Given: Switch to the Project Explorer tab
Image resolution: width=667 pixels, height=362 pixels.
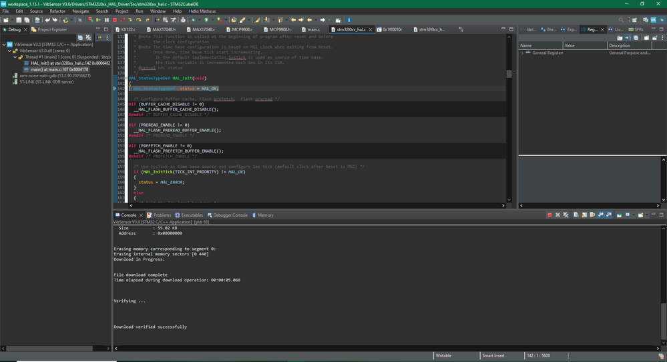Looking at the screenshot, I should coord(49,29).
